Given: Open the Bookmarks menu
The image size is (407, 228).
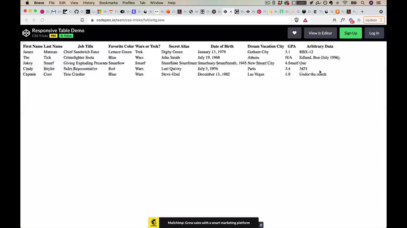Looking at the screenshot, I should [x=108, y=3].
